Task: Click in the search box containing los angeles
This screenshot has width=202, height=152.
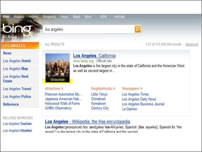Action: click(89, 29)
